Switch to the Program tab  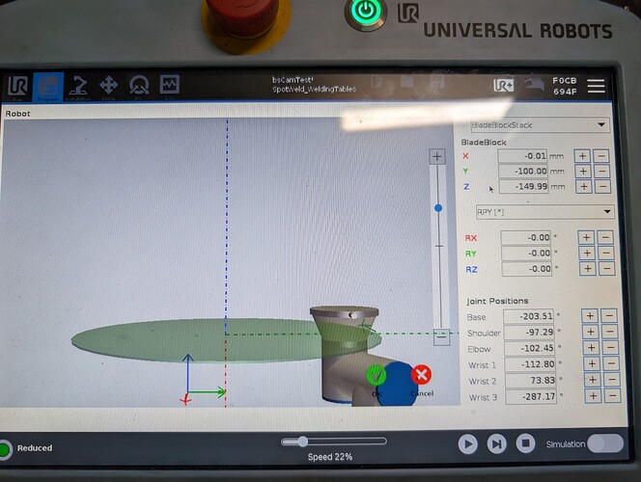tap(48, 87)
